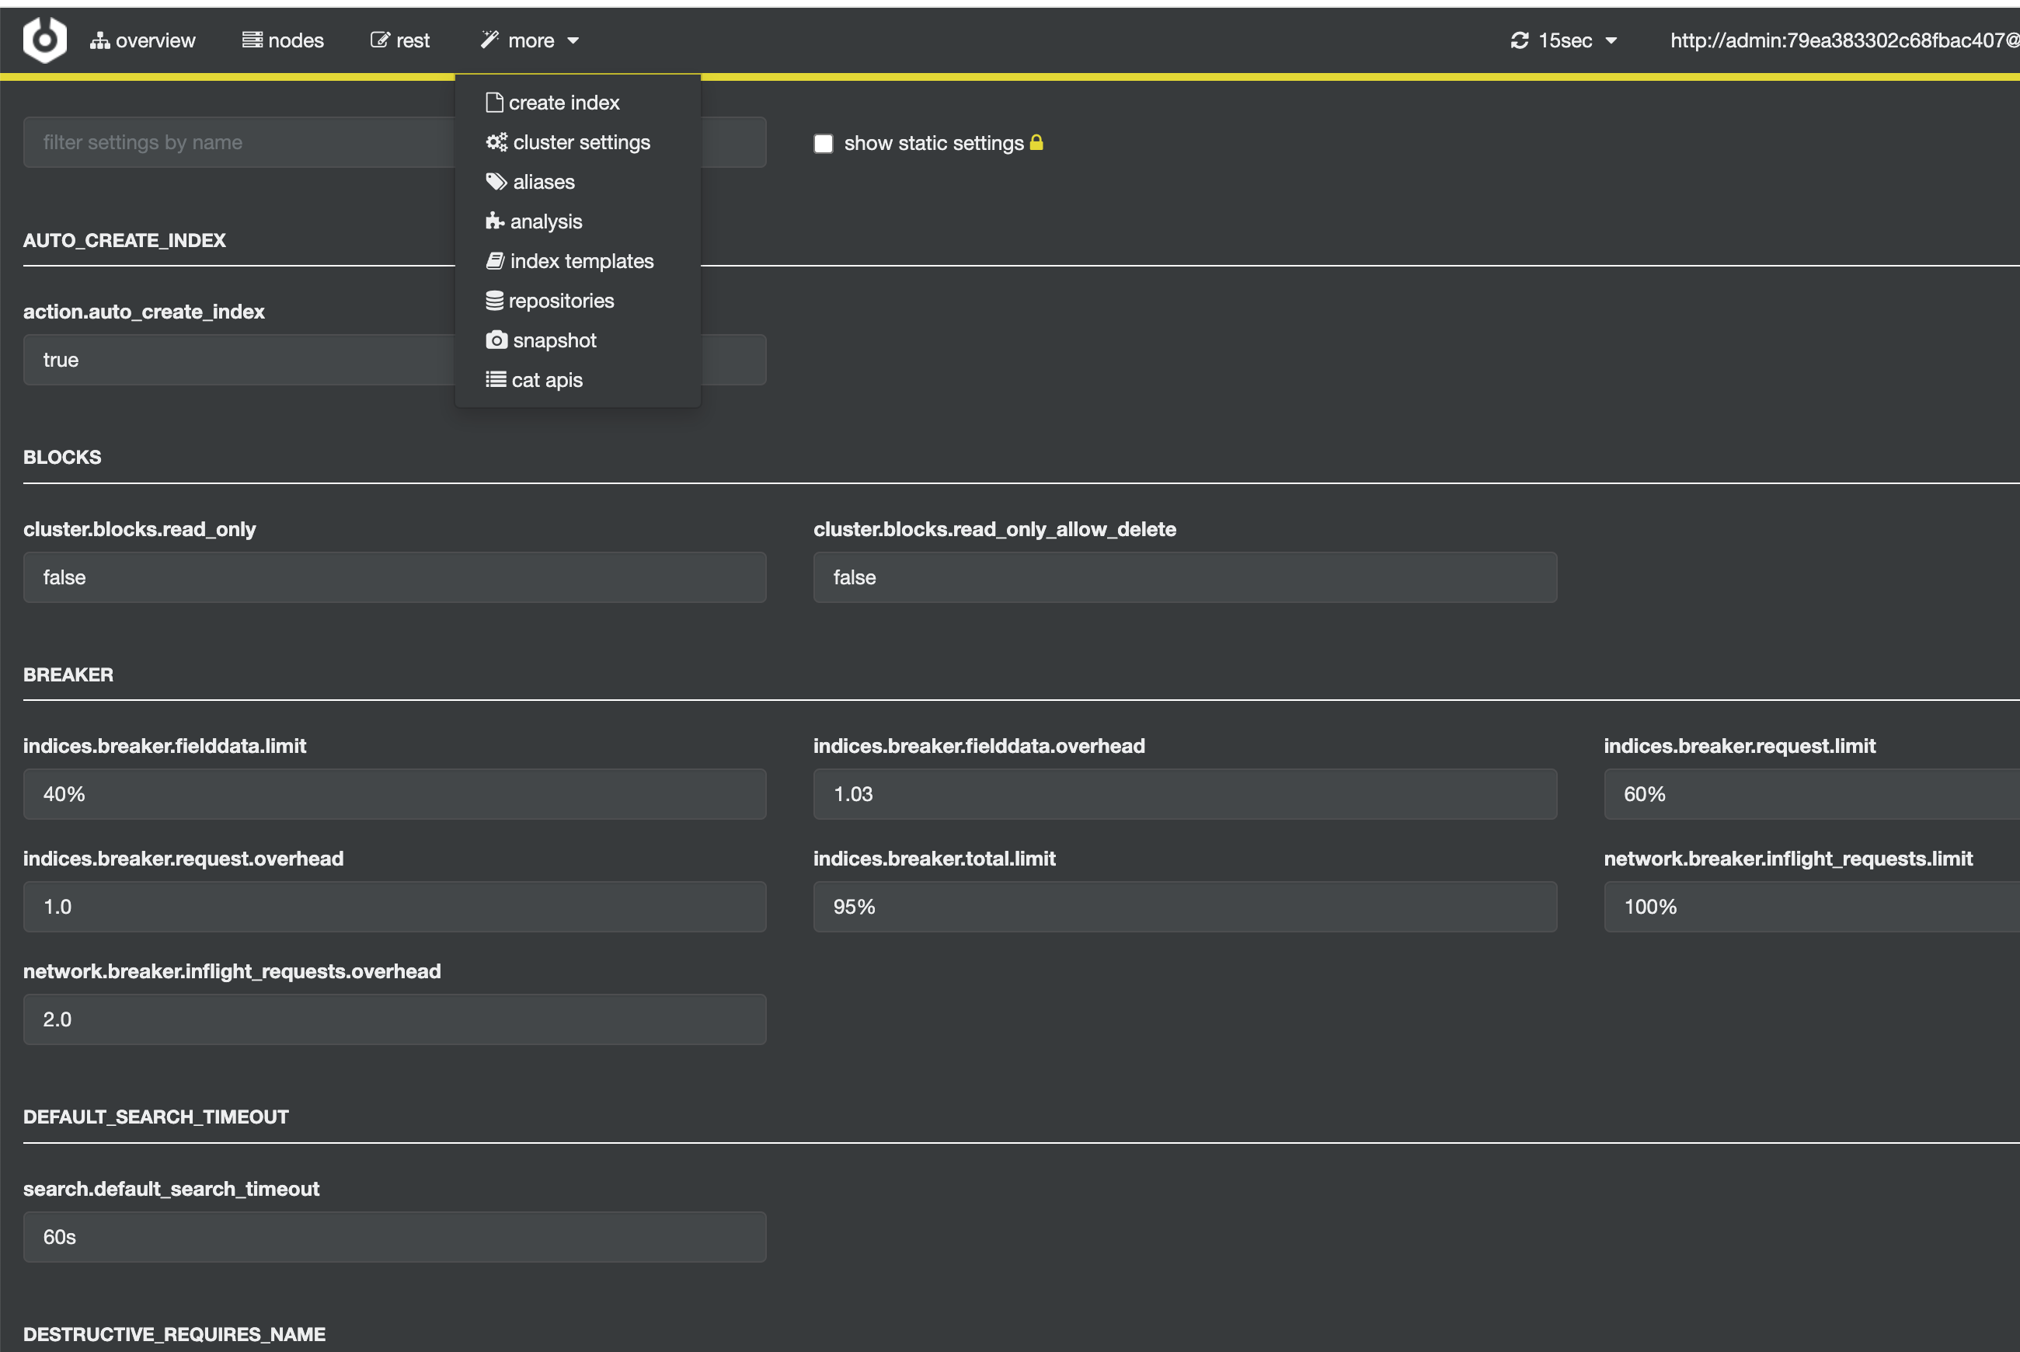The width and height of the screenshot is (2020, 1352).
Task: Click the host connection URL link
Action: pos(1844,40)
